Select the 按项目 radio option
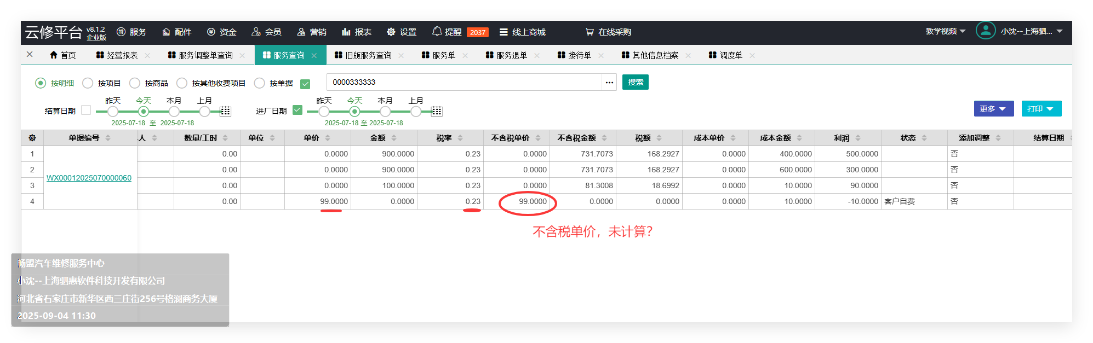 [88, 83]
